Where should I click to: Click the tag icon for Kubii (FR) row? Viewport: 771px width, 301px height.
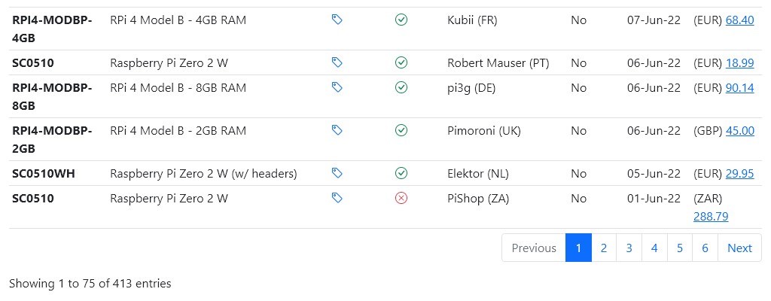pos(337,20)
